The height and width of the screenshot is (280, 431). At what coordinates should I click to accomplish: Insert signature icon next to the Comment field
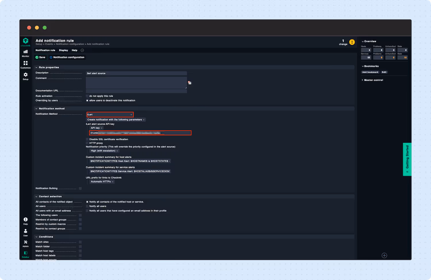pos(189,83)
